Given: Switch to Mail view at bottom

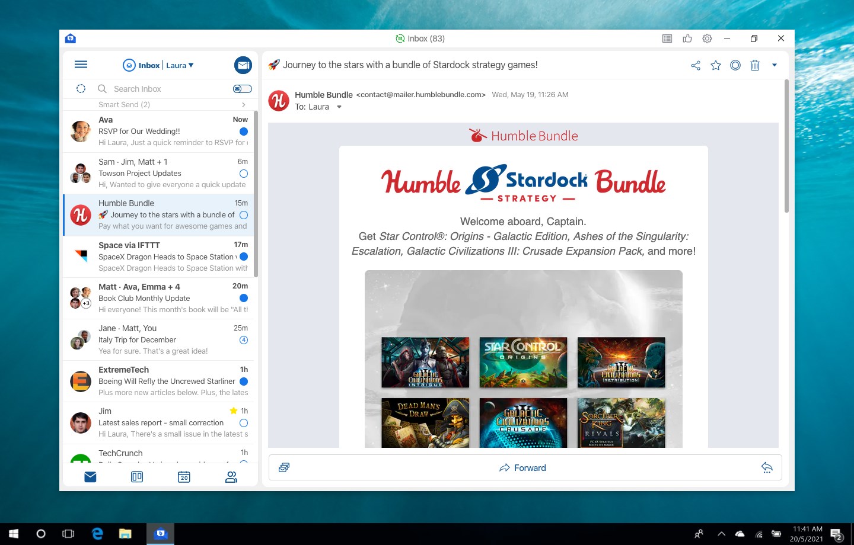Looking at the screenshot, I should [90, 477].
